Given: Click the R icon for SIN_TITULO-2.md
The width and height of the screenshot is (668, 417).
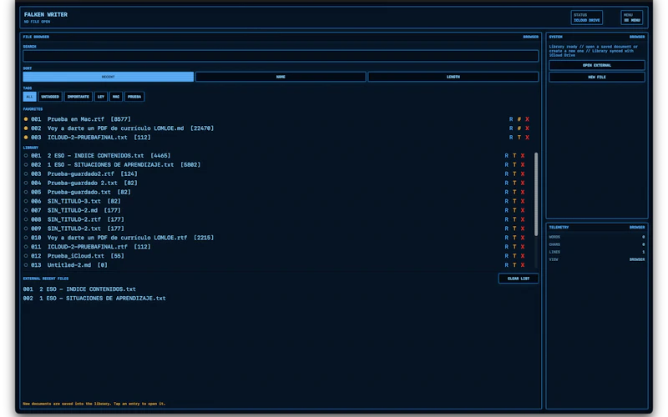Looking at the screenshot, I should 507,210.
